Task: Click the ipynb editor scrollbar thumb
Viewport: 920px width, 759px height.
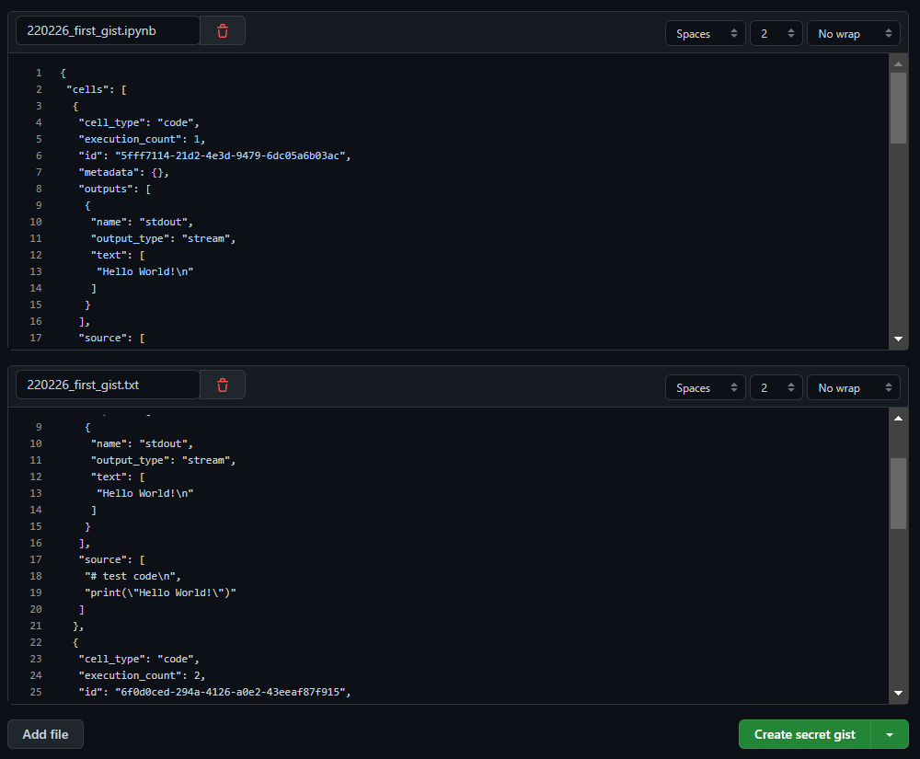Action: click(898, 108)
